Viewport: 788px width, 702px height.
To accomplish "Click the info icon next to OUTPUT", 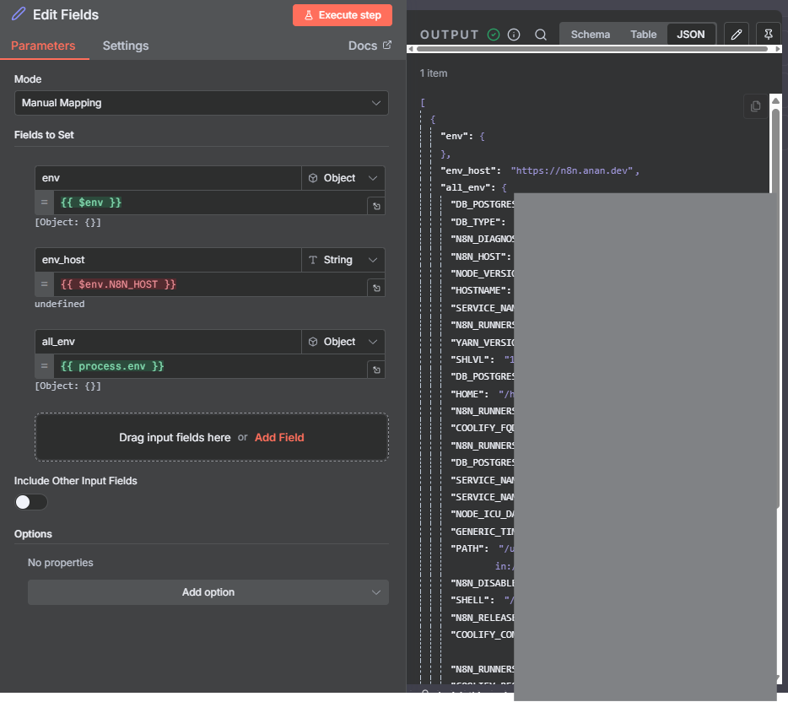I will [x=514, y=35].
